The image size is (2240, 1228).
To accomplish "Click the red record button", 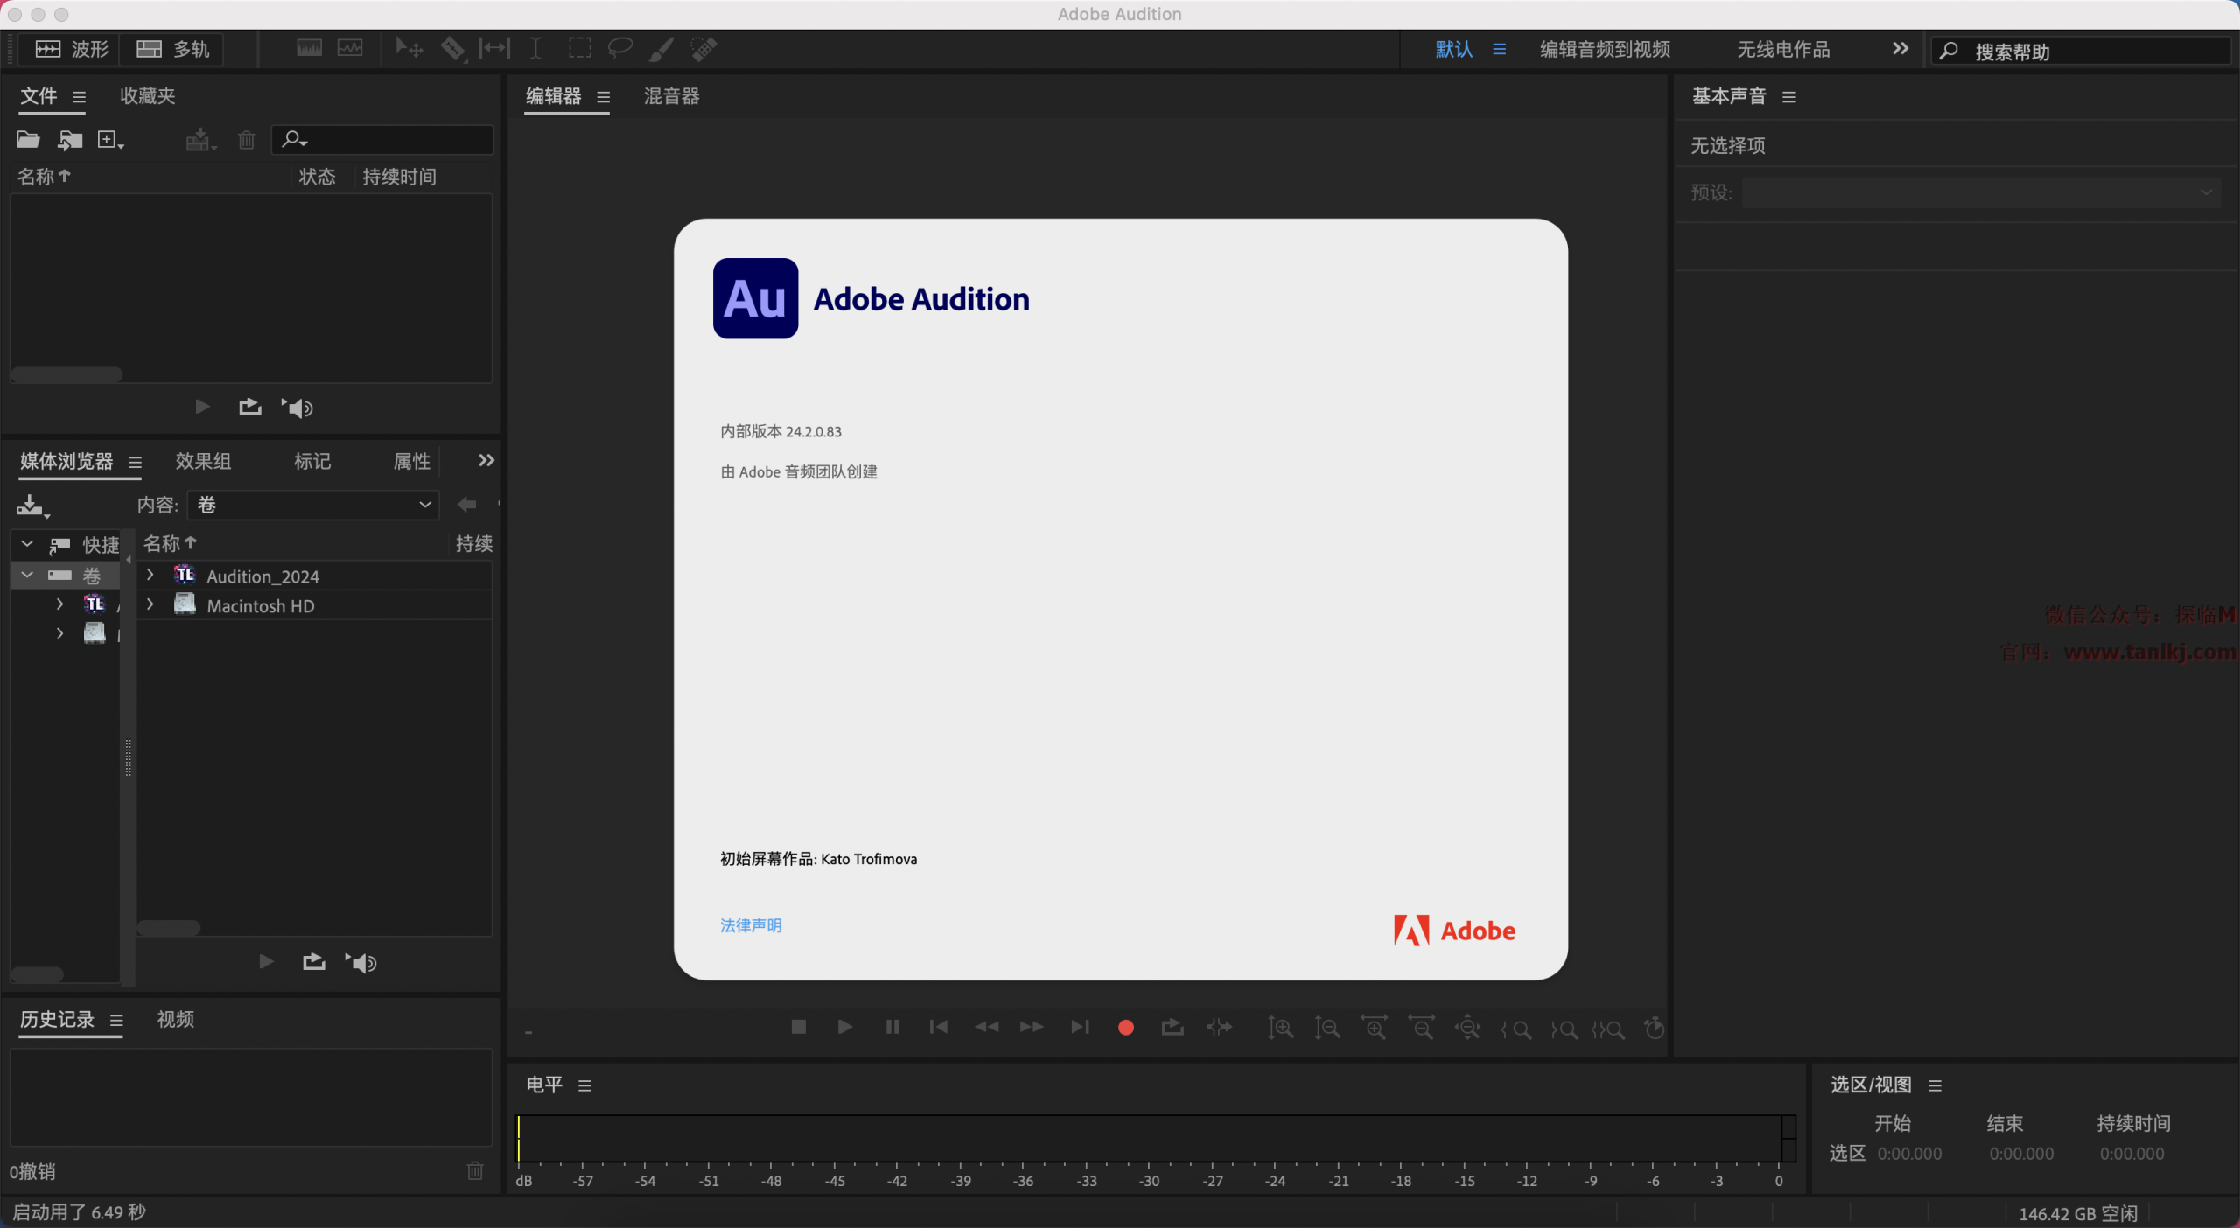I will pyautogui.click(x=1126, y=1028).
